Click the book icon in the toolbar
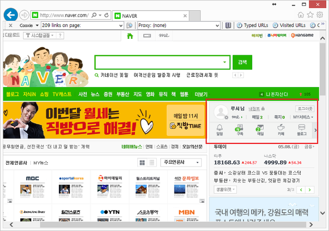Image resolution: width=329 pixels, height=231 pixels. [x=228, y=26]
